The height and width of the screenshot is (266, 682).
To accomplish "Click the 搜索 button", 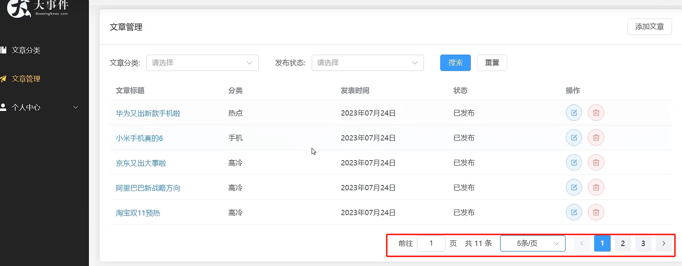I will point(456,63).
